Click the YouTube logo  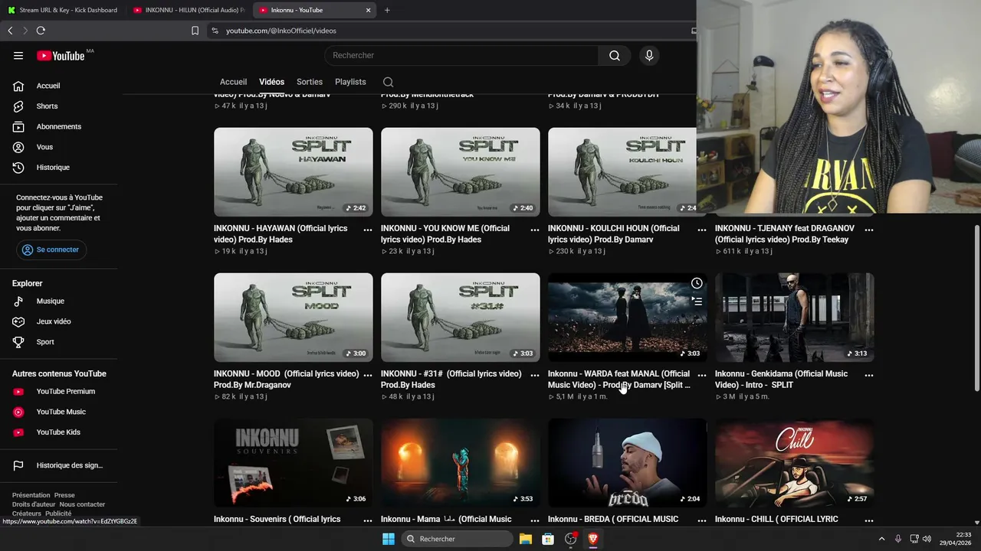[61, 55]
